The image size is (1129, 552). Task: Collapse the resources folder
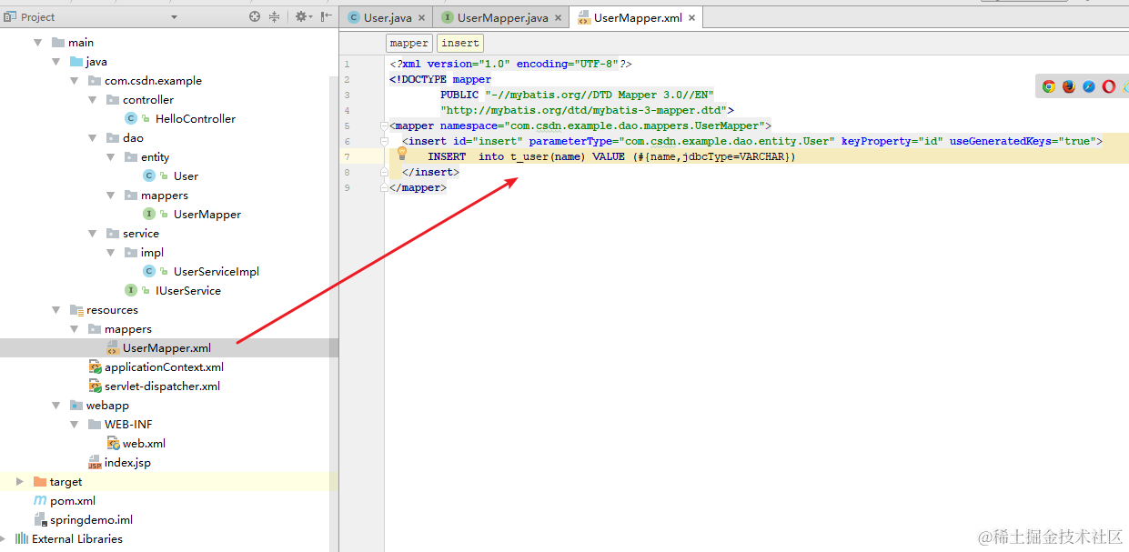point(56,309)
